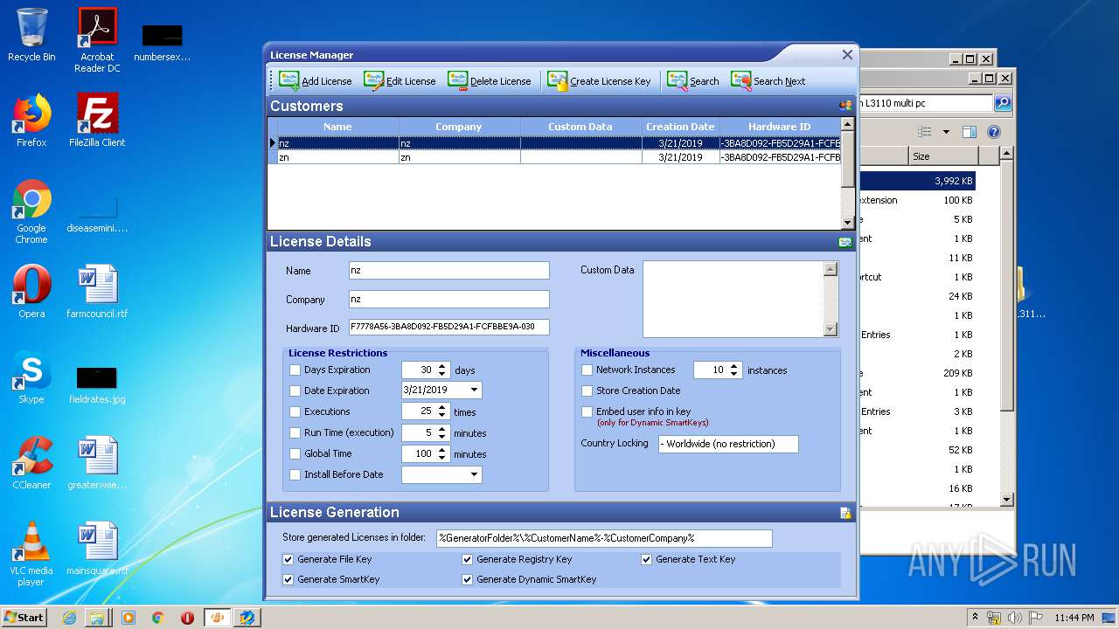Click the Search toolbar button
1119x629 pixels.
(x=693, y=81)
